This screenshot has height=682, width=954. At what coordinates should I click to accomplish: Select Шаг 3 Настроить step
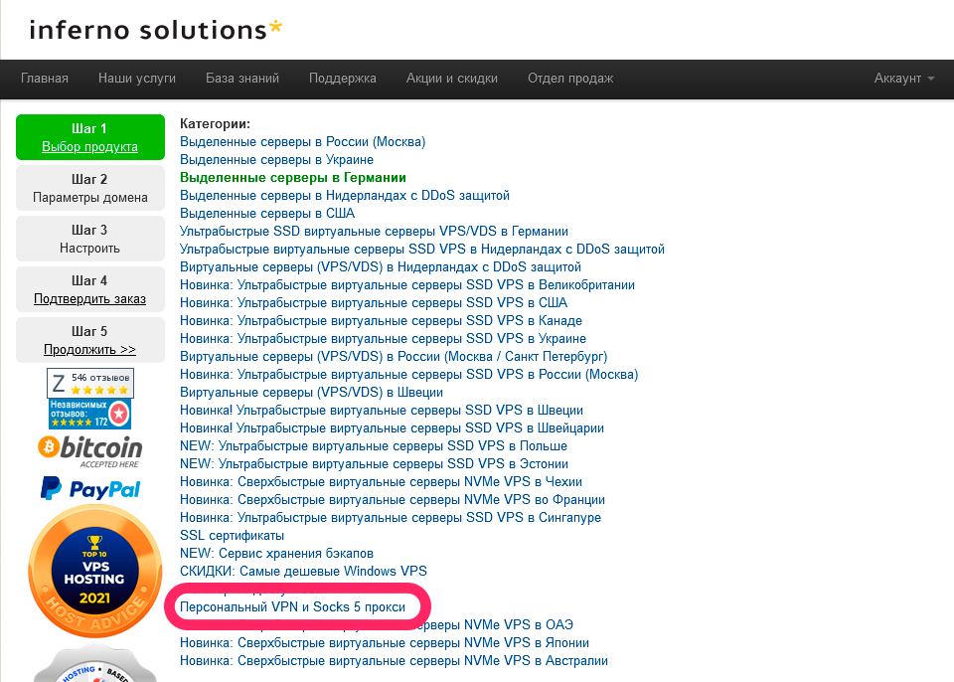[90, 239]
